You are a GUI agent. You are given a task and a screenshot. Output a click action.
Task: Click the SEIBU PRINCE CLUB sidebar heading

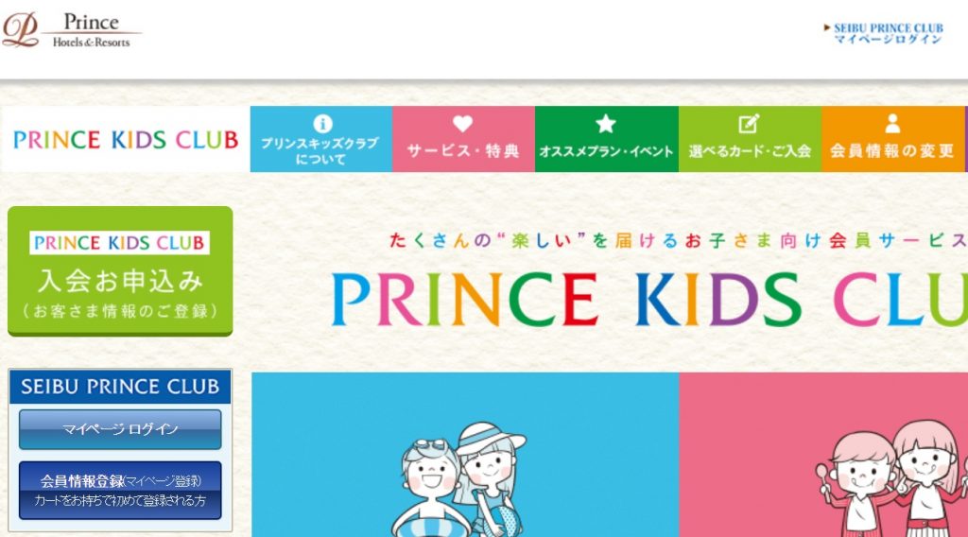[120, 387]
